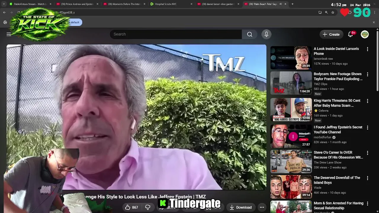This screenshot has height=213, width=379.
Task: Open a new browser tab
Action: (292, 4)
